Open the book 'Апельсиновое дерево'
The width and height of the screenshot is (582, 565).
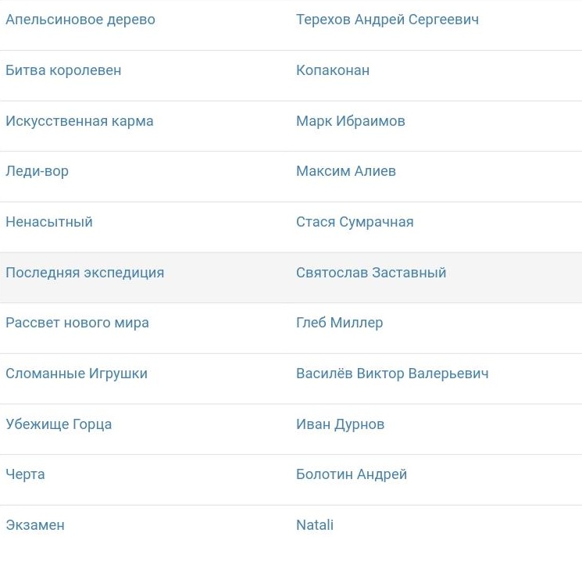[80, 20]
